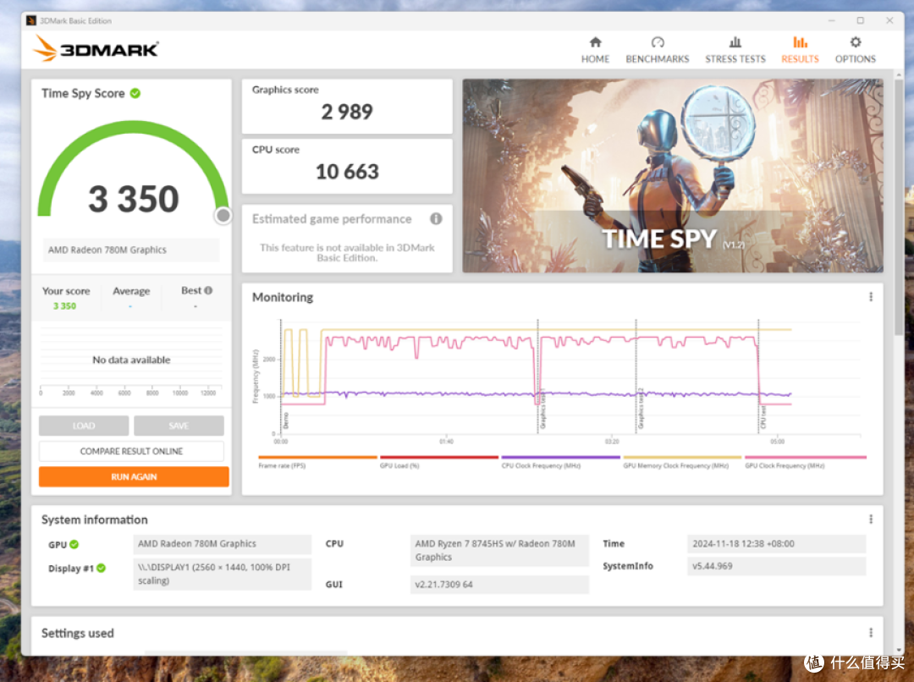Viewport: 914px width, 682px height.
Task: Toggle CPU Clock Frequency legend bar
Action: tap(561, 458)
